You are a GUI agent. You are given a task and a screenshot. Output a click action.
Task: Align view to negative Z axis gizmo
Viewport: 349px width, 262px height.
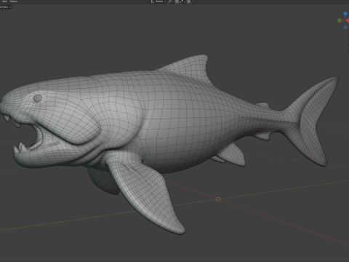(345, 28)
